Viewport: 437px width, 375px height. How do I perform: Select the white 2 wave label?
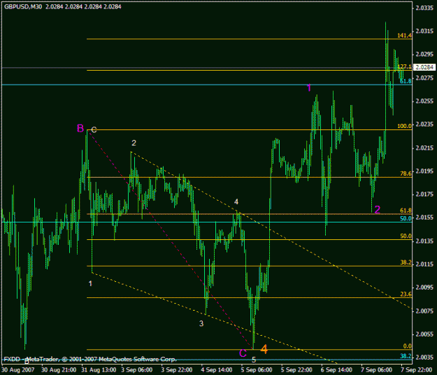(x=134, y=143)
